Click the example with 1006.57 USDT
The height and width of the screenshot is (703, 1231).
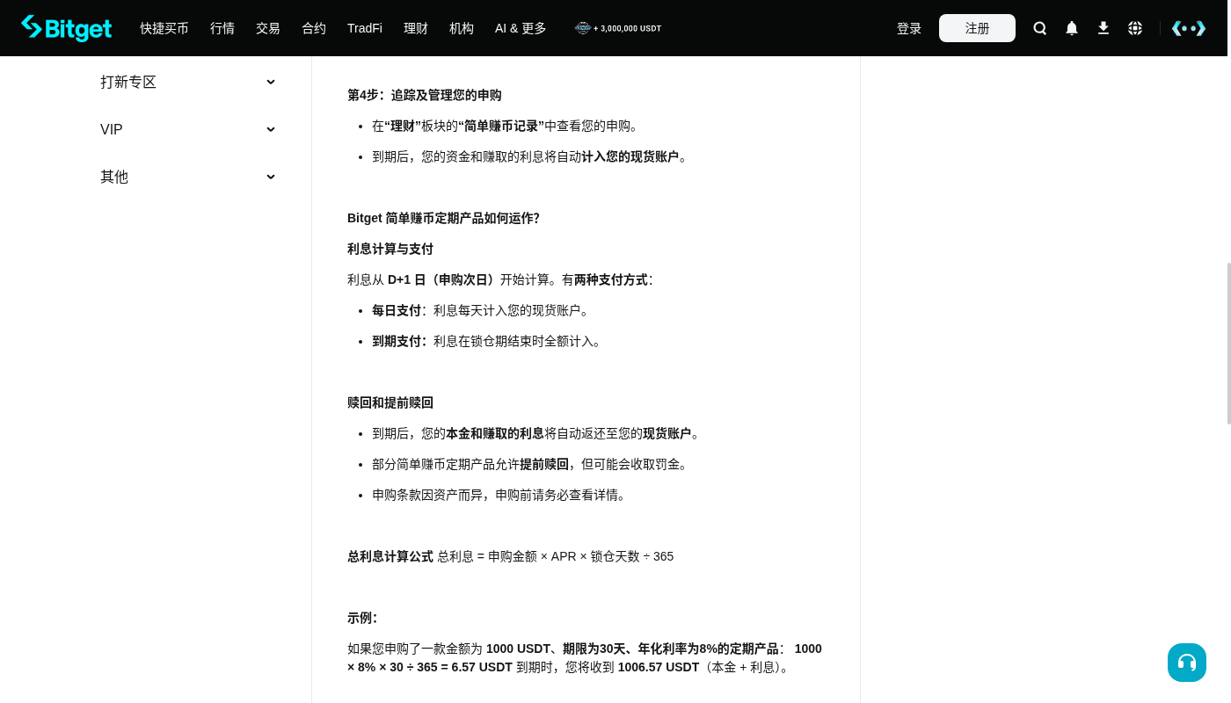click(585, 658)
